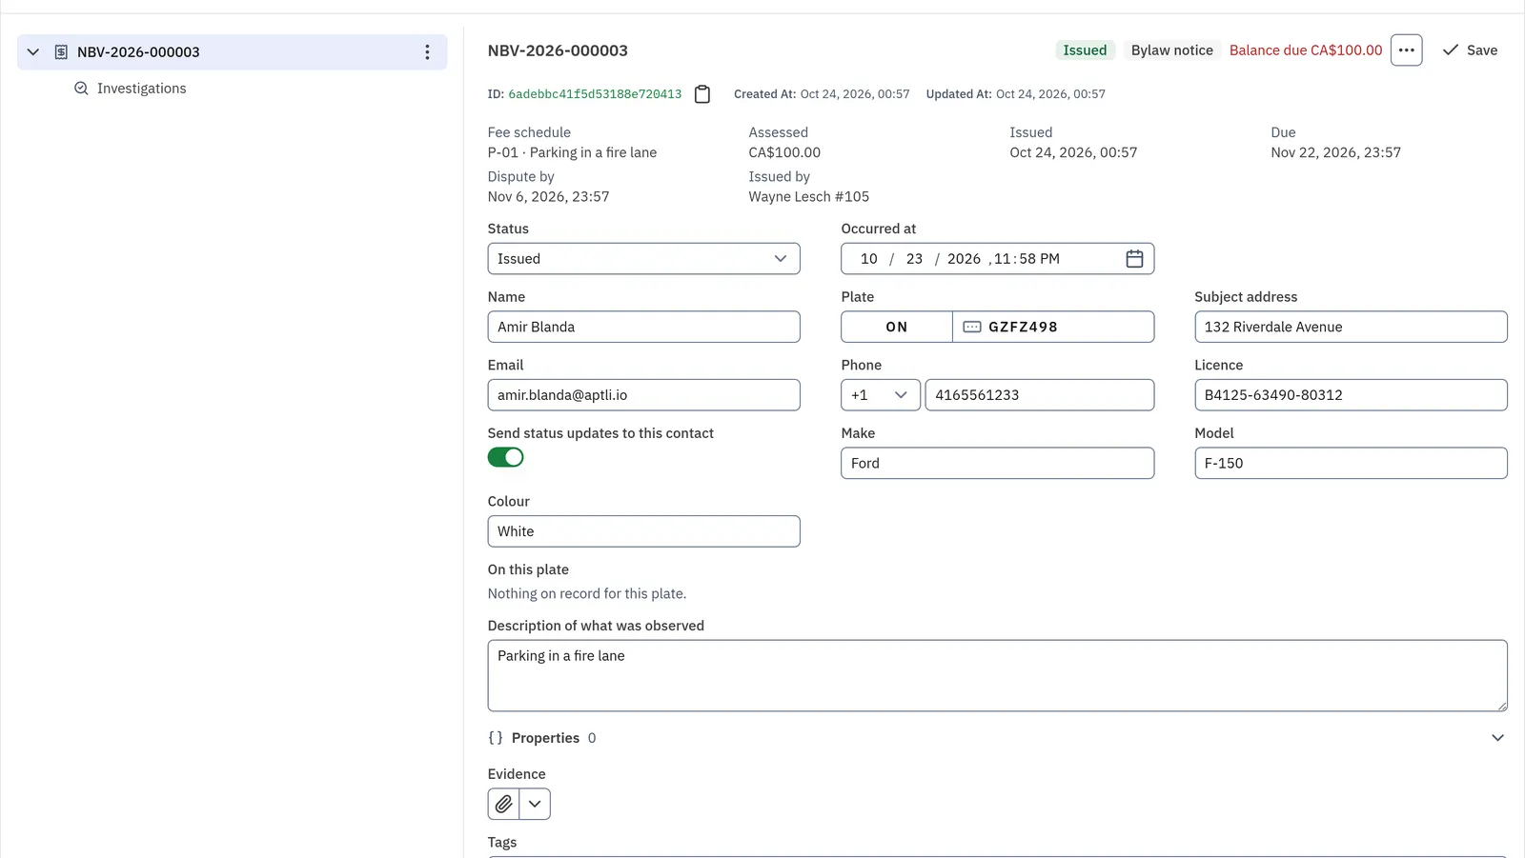The height and width of the screenshot is (858, 1525).
Task: Click the Balance due CA$100.00 text
Action: (x=1305, y=50)
